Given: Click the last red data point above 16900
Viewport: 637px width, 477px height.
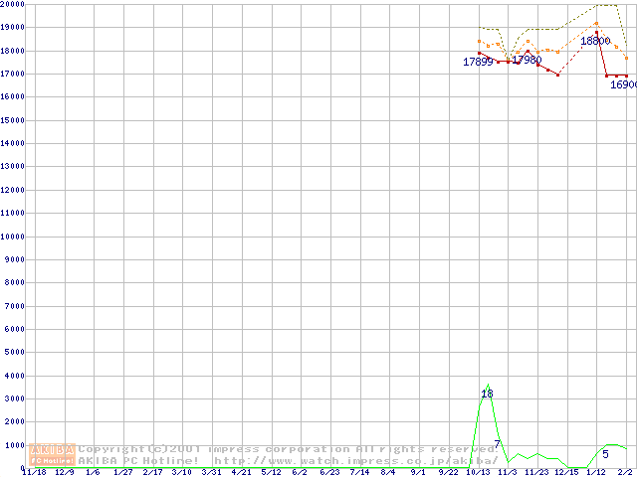Looking at the screenshot, I should click(626, 76).
